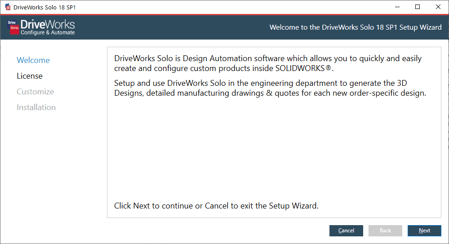The width and height of the screenshot is (449, 244).
Task: Close the setup window with the X button
Action: 438,7
